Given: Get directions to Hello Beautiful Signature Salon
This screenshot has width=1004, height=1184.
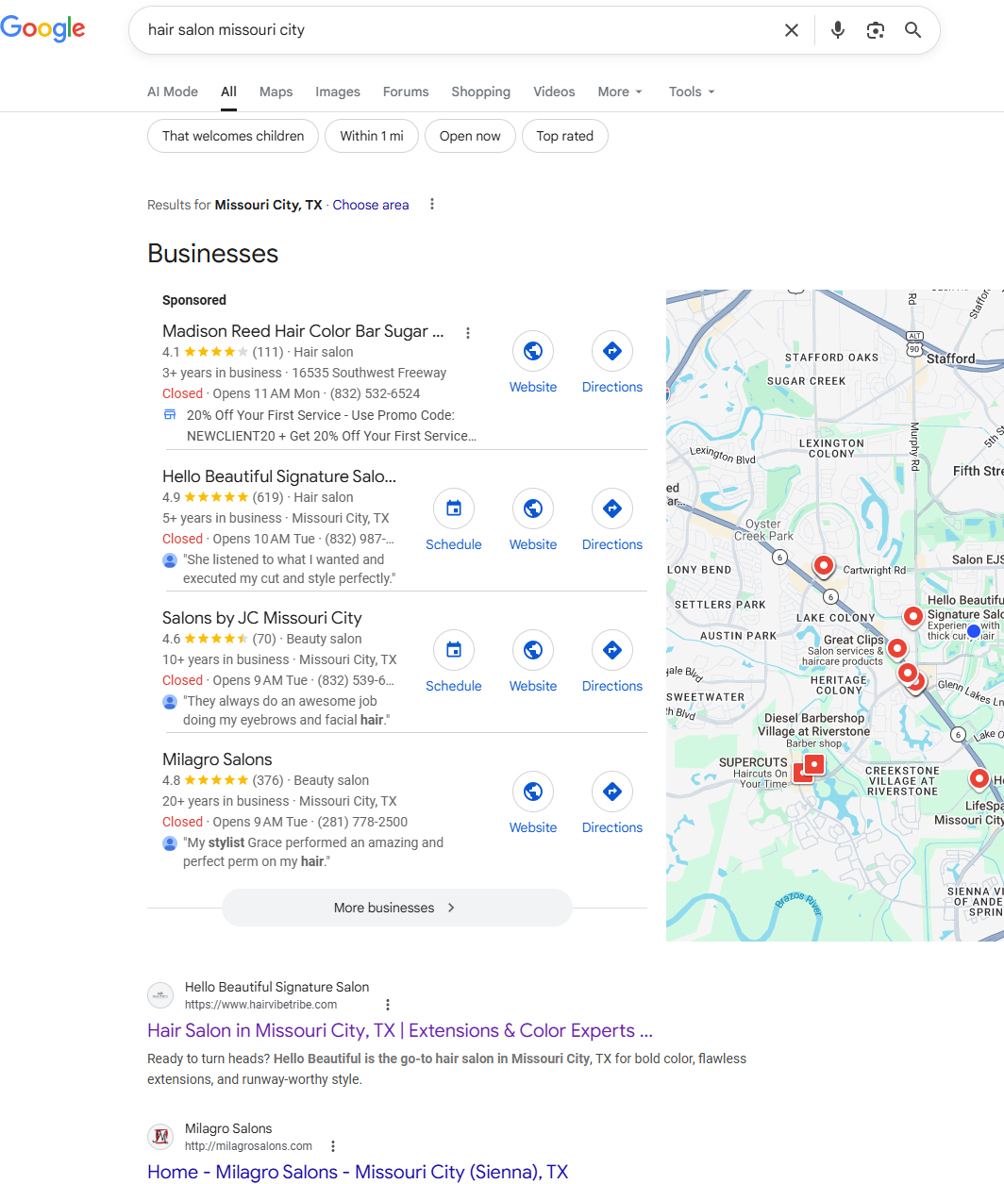Looking at the screenshot, I should tap(612, 509).
